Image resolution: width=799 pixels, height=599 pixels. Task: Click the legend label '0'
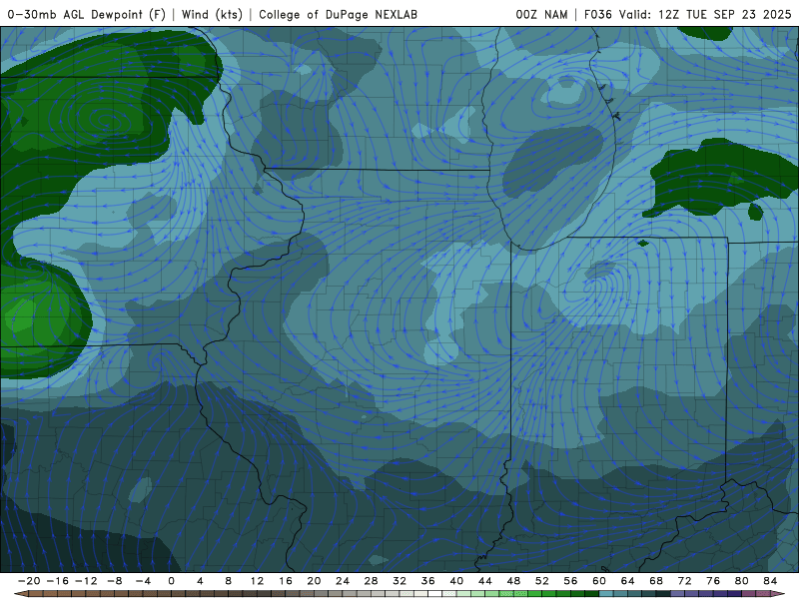click(171, 581)
